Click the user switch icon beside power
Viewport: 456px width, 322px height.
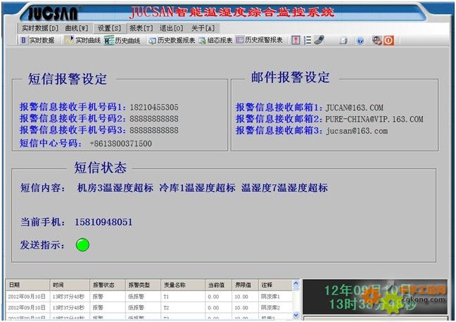(377, 41)
